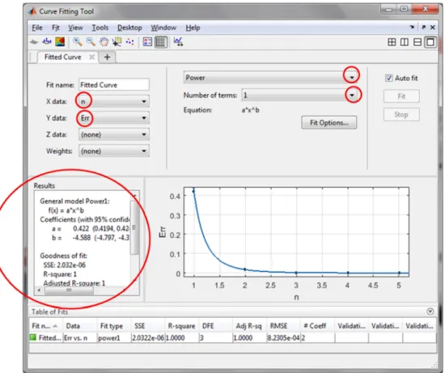The width and height of the screenshot is (445, 373).
Task: Toggle the Grid toolbar icon
Action: click(161, 42)
